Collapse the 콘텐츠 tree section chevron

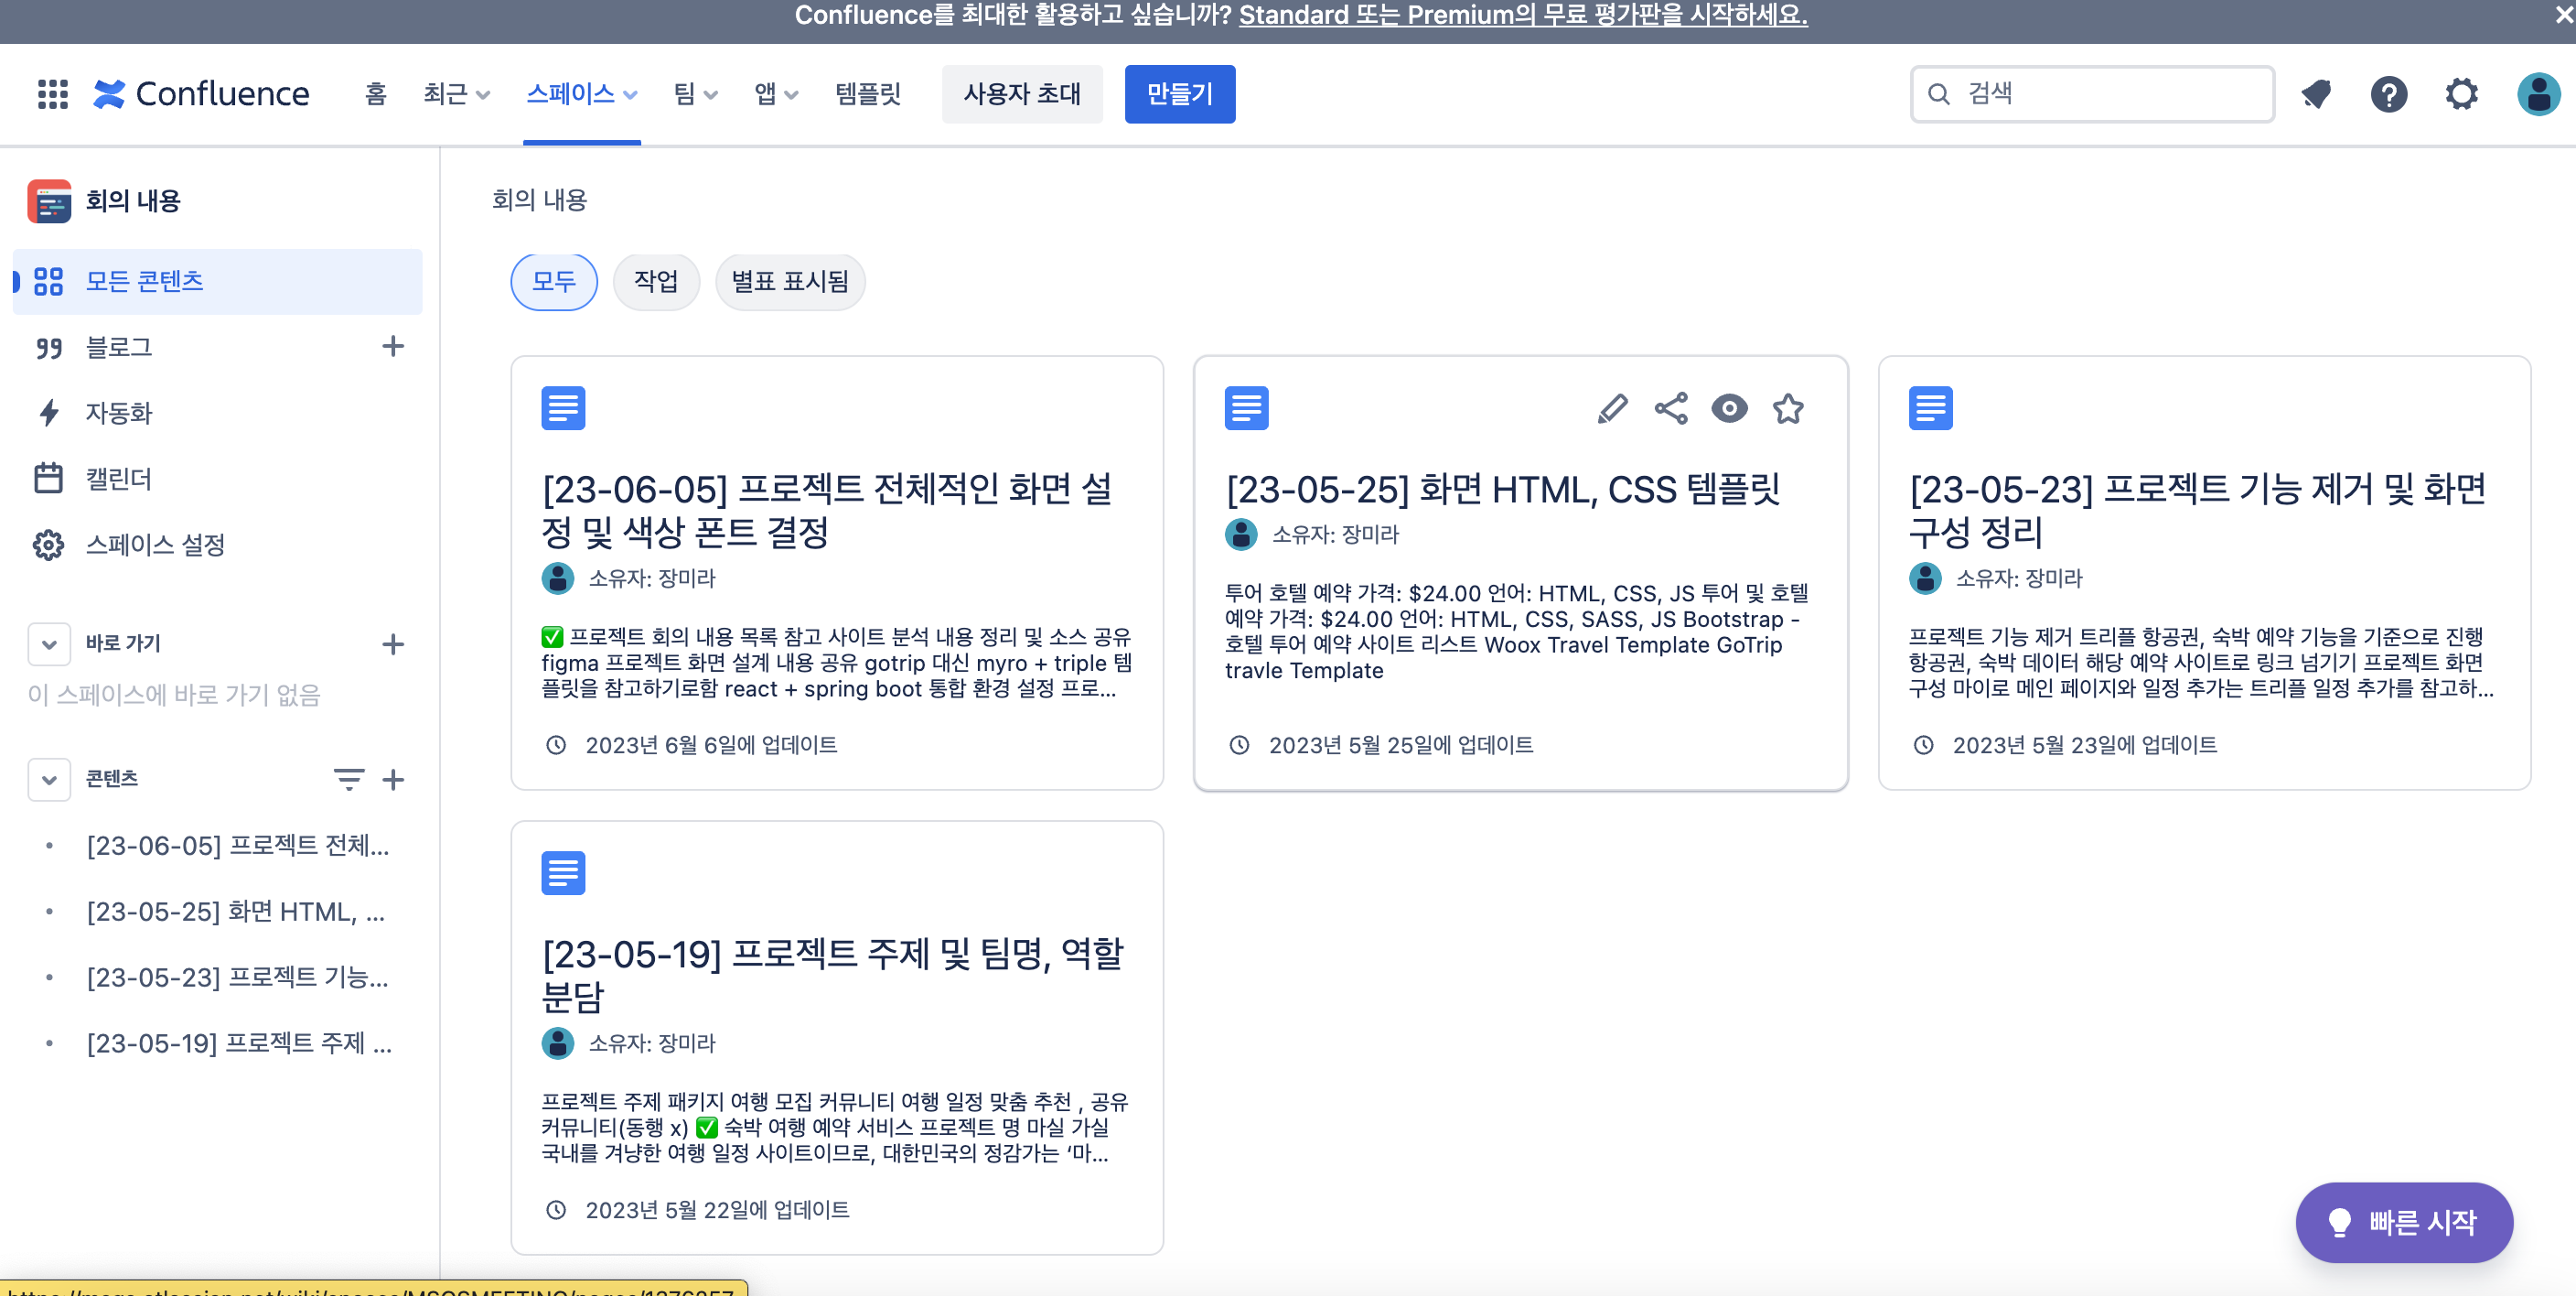[49, 779]
